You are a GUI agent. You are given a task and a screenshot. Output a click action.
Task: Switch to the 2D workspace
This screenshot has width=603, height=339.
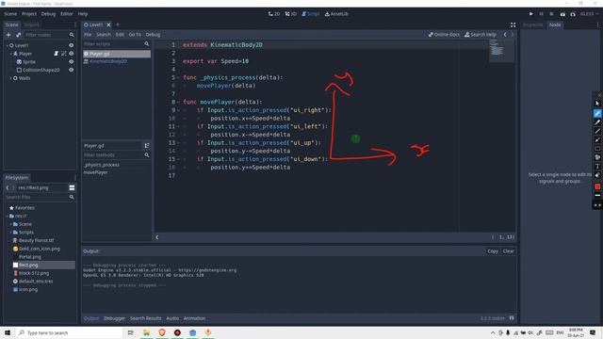tap(274, 14)
